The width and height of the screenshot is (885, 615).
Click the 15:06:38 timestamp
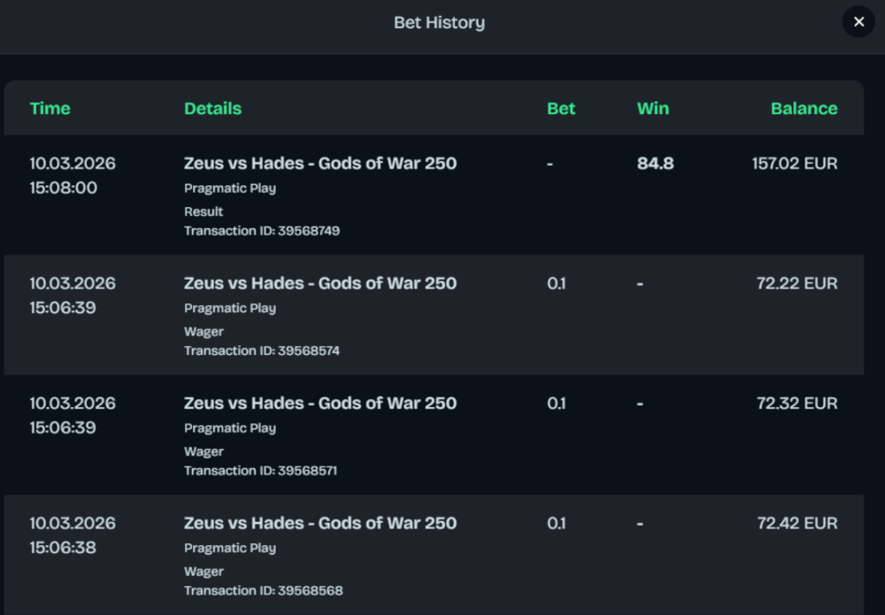click(63, 548)
